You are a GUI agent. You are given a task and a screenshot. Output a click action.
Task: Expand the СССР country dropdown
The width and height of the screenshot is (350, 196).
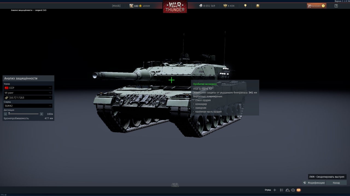(x=28, y=88)
